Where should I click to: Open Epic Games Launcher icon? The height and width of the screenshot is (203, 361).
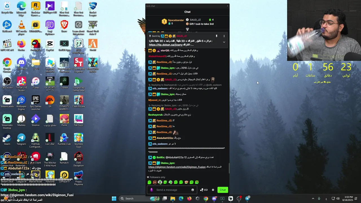(36, 103)
